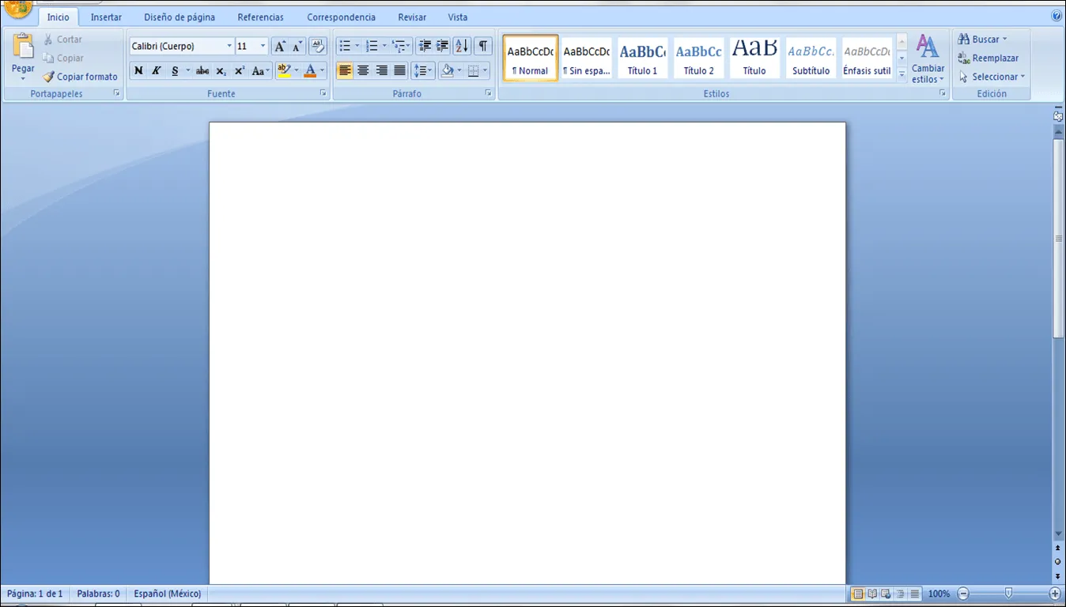Click the Español (México) language indicator
1066x607 pixels.
click(168, 594)
